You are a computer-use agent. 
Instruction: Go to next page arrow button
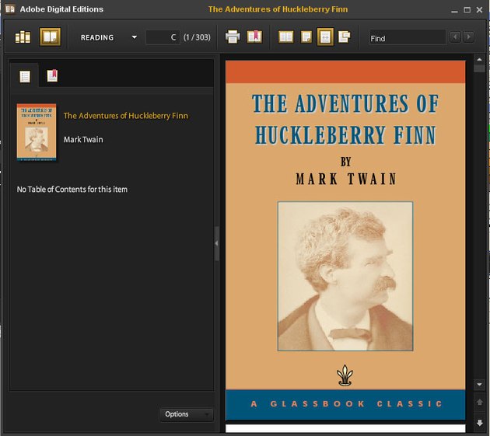coord(479,423)
